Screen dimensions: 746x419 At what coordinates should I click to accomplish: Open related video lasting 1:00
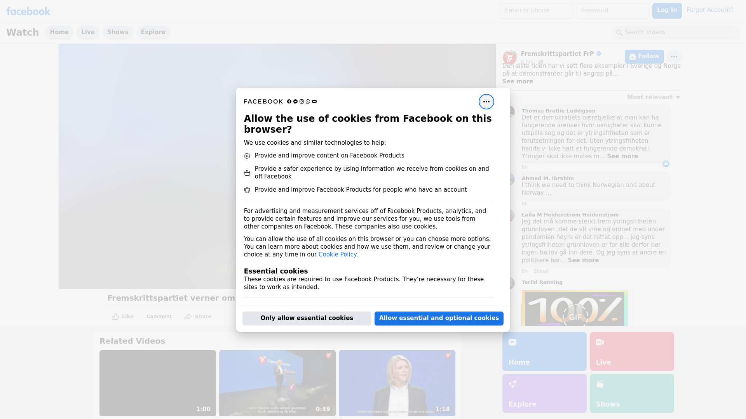(158, 383)
